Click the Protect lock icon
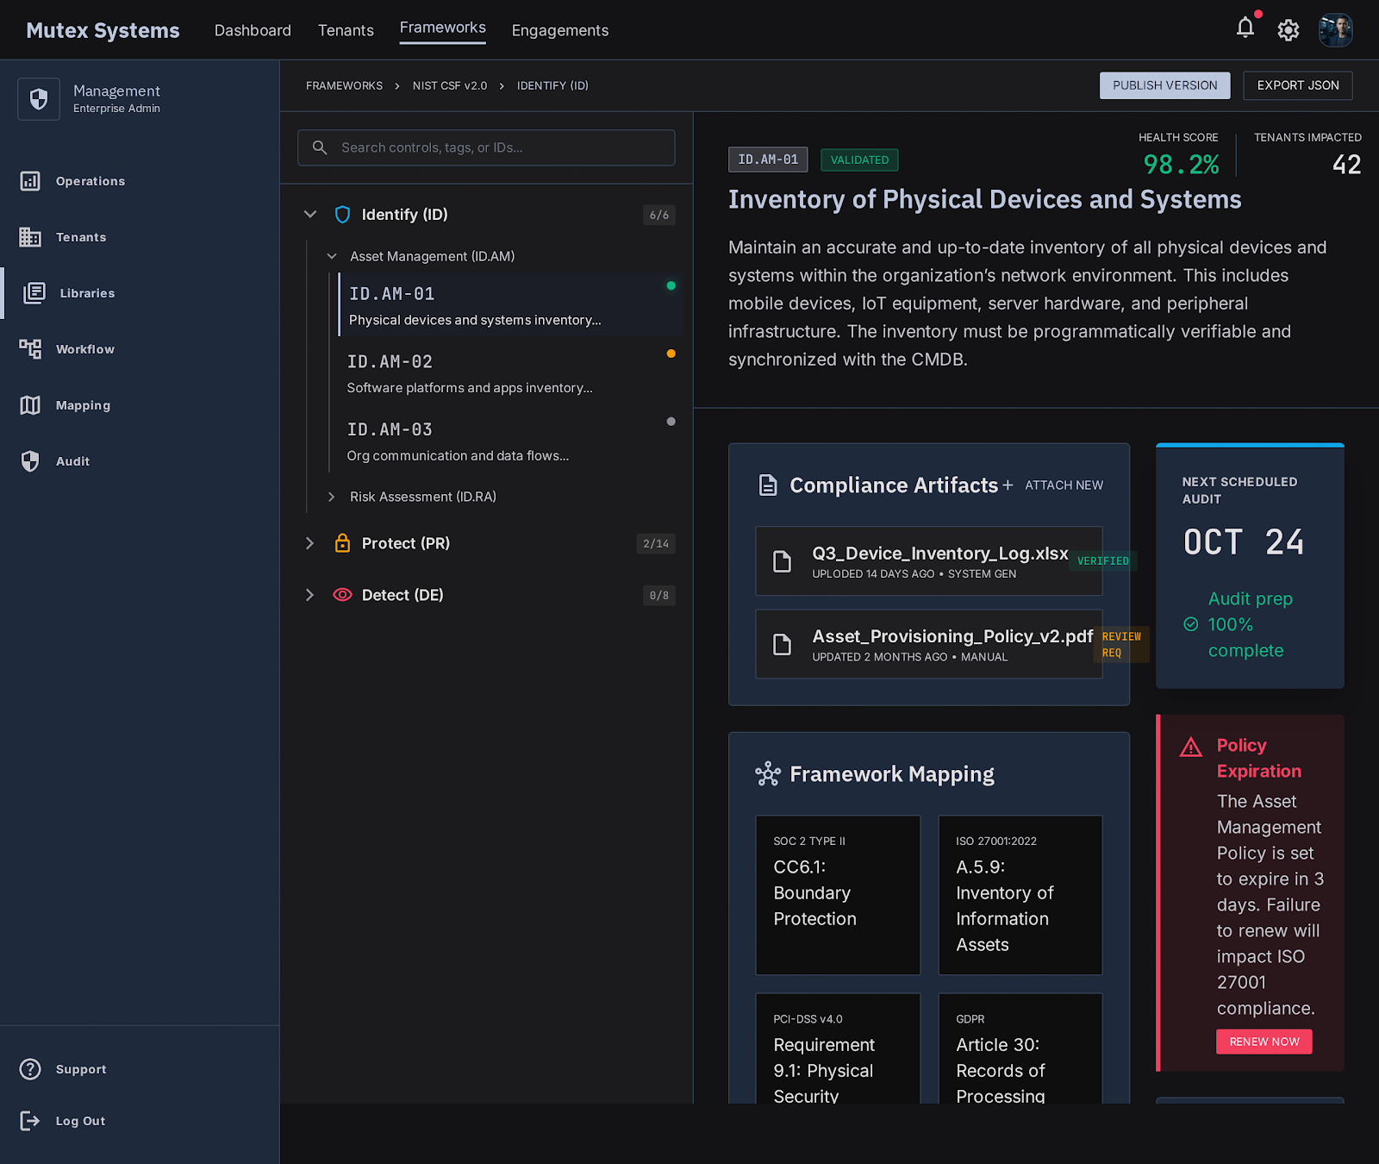The width and height of the screenshot is (1379, 1164). 342,543
